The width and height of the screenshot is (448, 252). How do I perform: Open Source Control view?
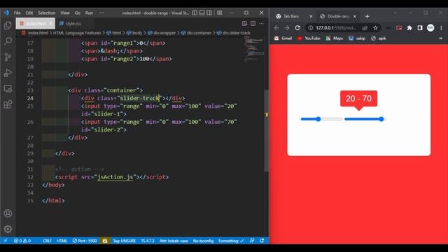pyautogui.click(x=8, y=57)
